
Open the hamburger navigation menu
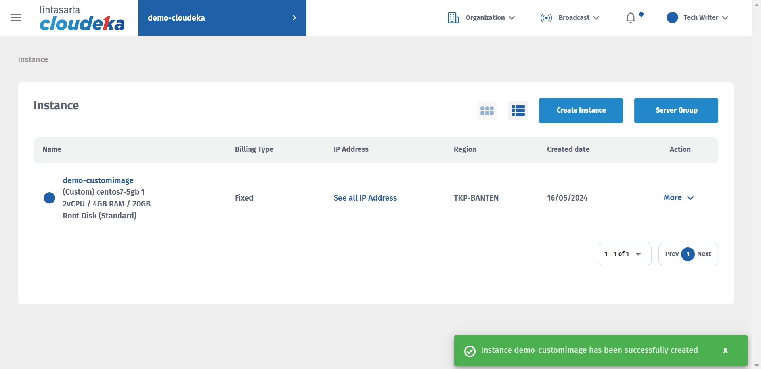pyautogui.click(x=16, y=18)
